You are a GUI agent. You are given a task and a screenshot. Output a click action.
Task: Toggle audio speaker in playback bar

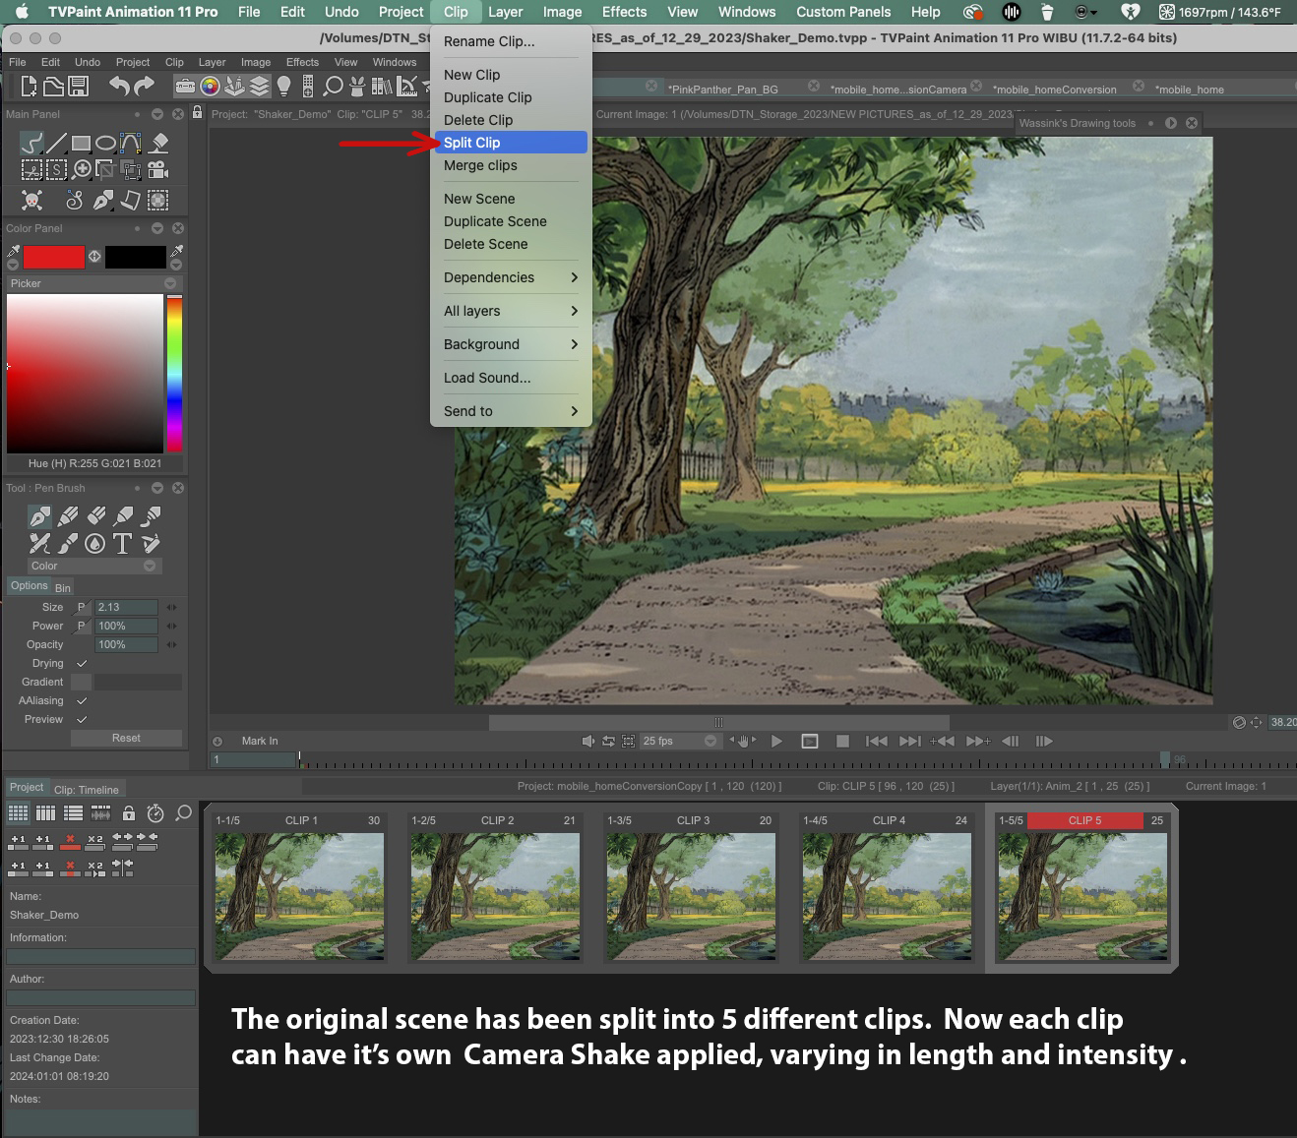click(587, 742)
